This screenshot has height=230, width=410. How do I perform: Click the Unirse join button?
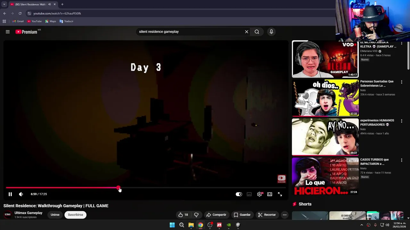coord(55,215)
